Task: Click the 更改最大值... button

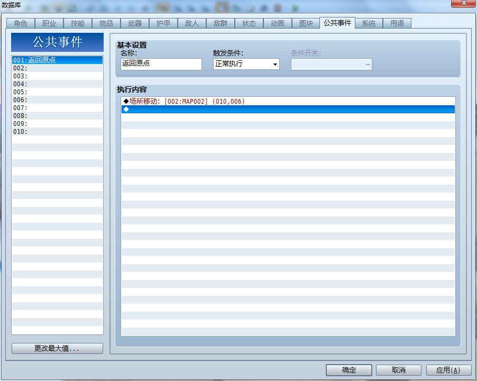Action: click(57, 348)
